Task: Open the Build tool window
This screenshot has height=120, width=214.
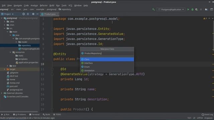Action: point(46,115)
